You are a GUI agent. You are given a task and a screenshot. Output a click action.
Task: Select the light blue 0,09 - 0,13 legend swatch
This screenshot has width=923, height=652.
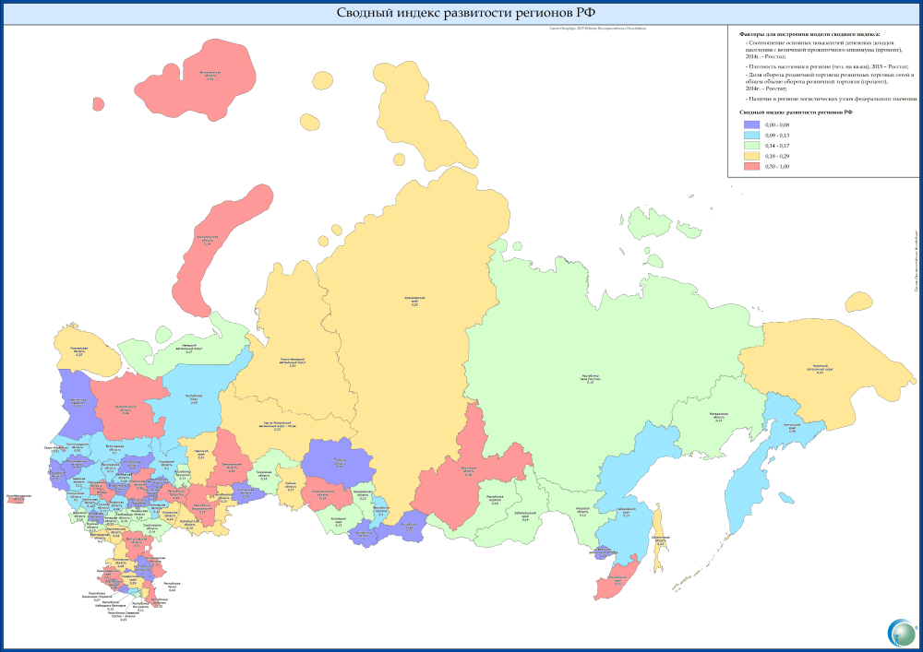point(752,136)
